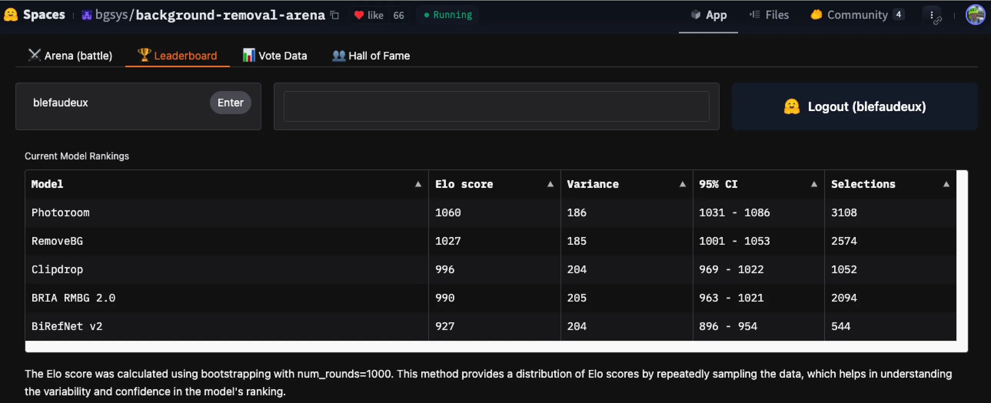
Task: Click the Spaces link
Action: point(44,15)
